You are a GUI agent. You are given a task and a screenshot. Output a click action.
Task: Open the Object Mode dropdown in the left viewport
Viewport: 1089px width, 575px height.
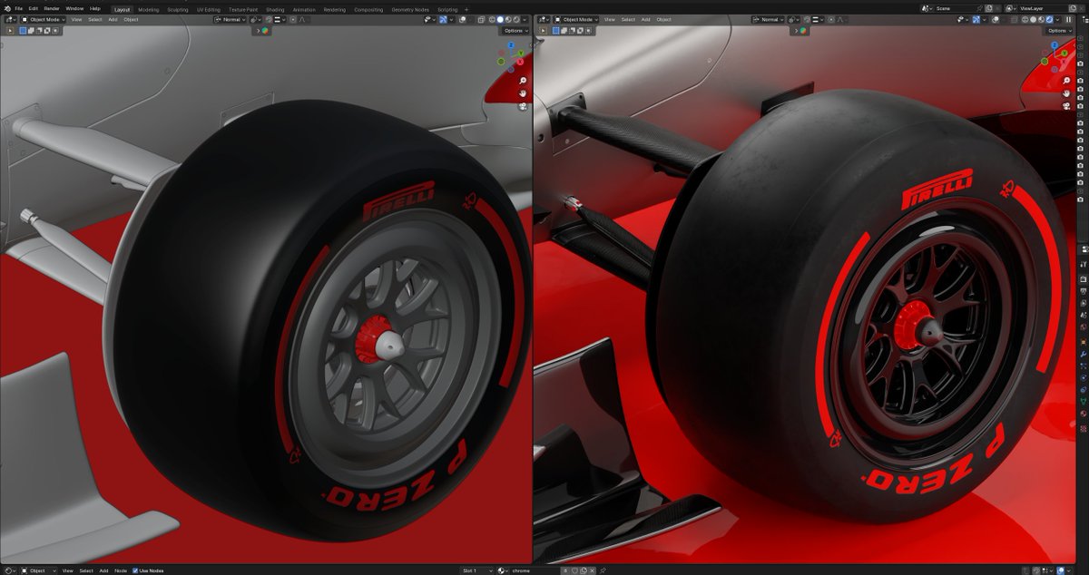(x=44, y=19)
